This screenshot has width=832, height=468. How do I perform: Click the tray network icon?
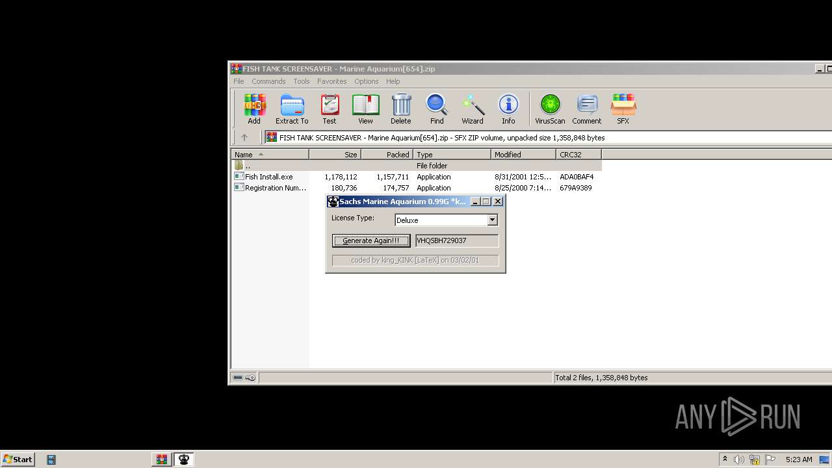pyautogui.click(x=755, y=460)
